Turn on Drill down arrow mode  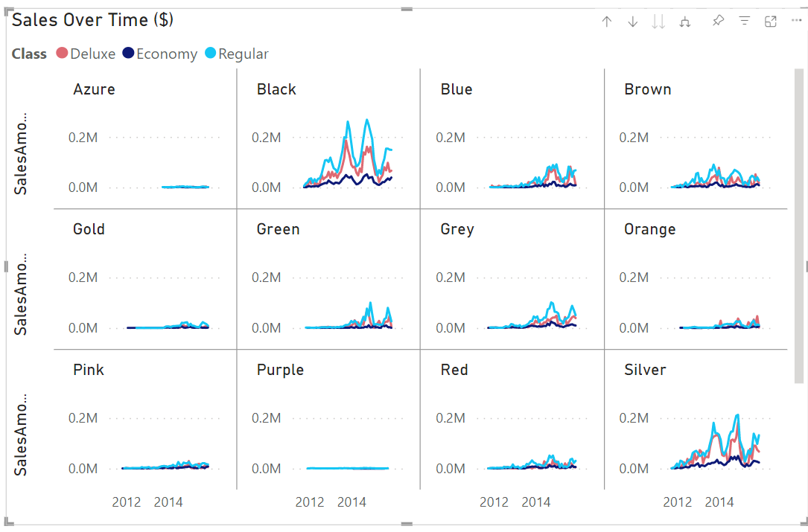click(x=633, y=22)
